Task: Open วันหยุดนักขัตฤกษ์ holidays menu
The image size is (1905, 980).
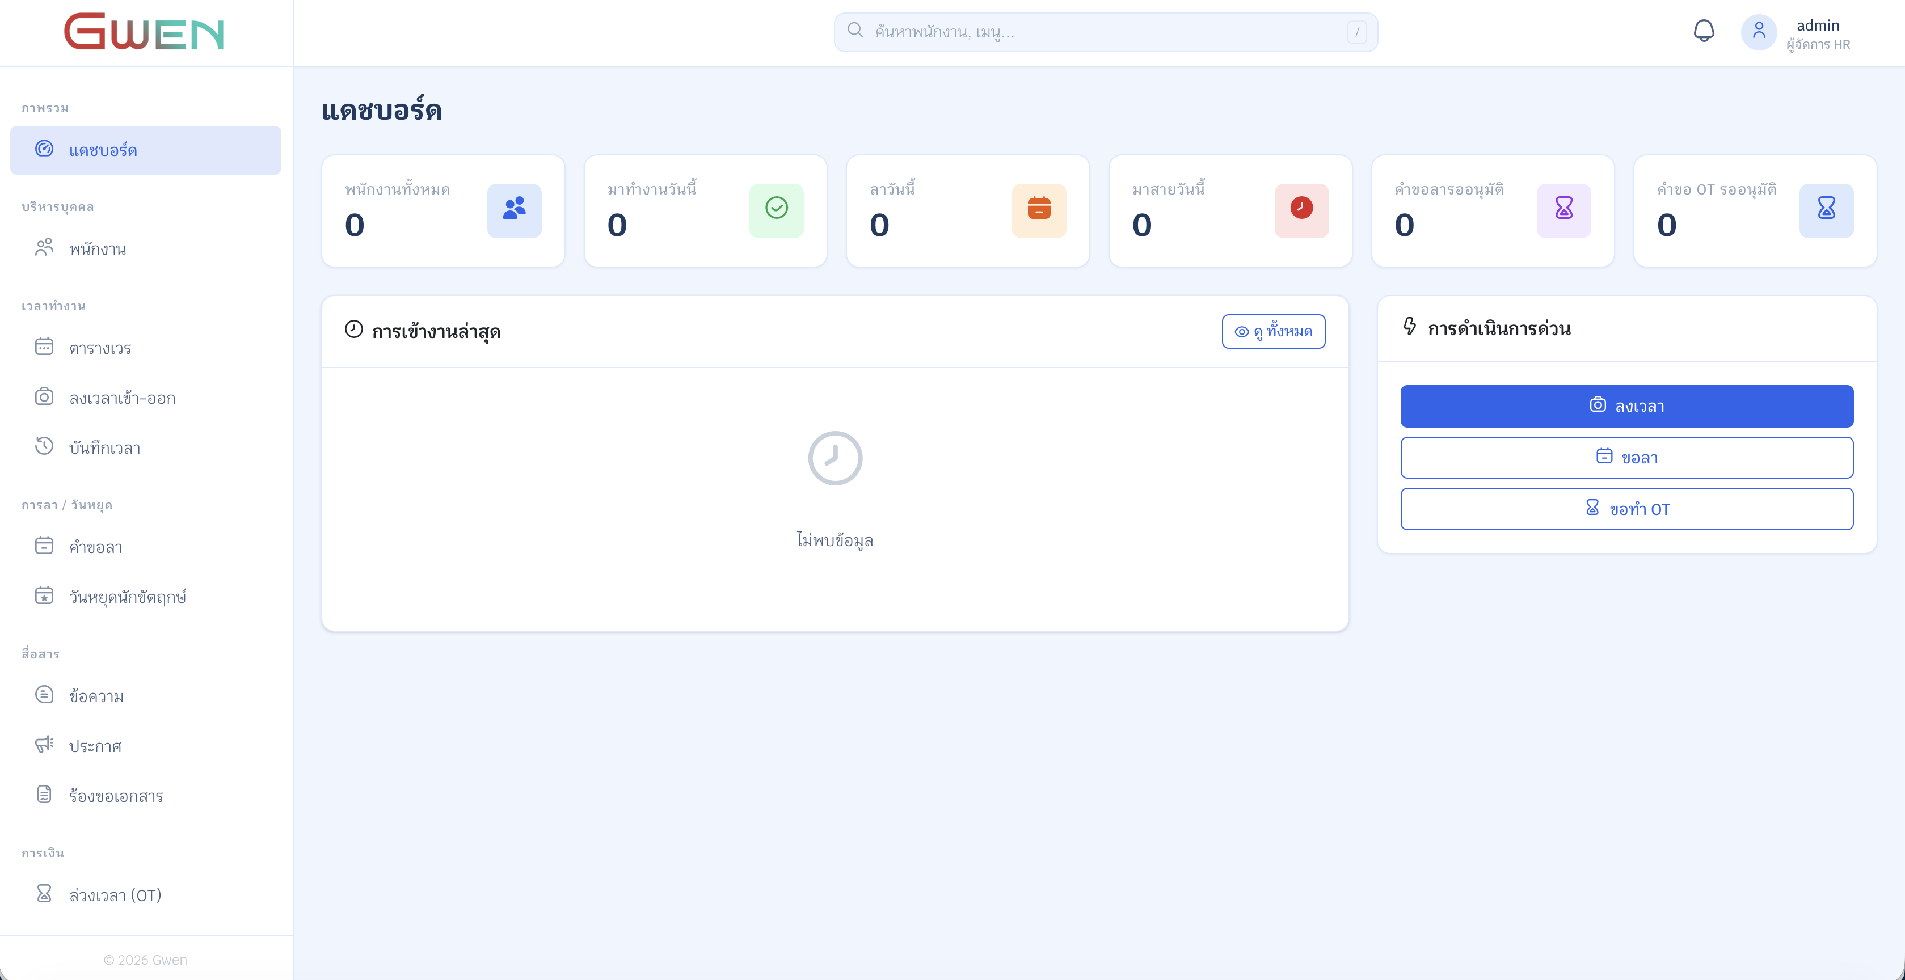Action: click(x=127, y=597)
